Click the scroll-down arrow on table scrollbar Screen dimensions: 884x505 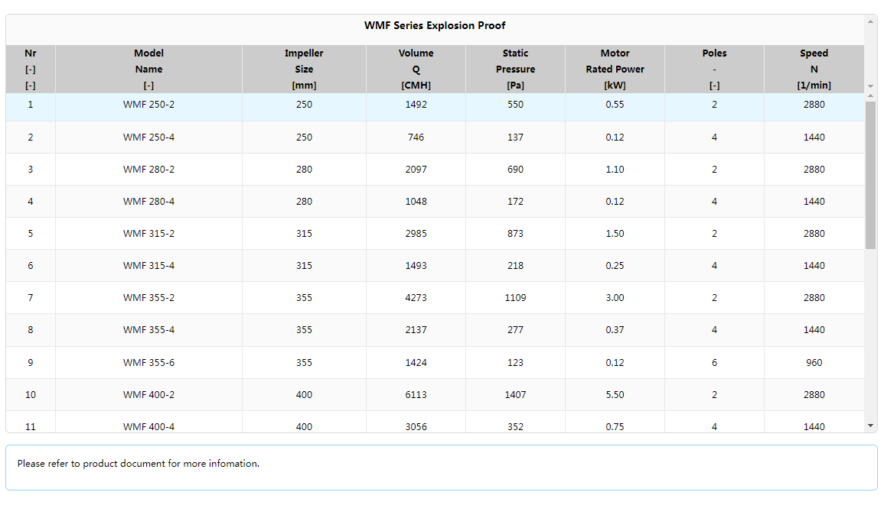point(869,426)
